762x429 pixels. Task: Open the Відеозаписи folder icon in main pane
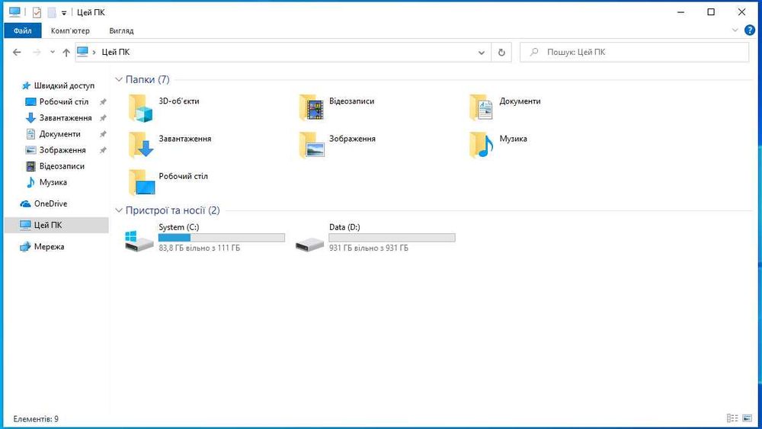(x=312, y=108)
